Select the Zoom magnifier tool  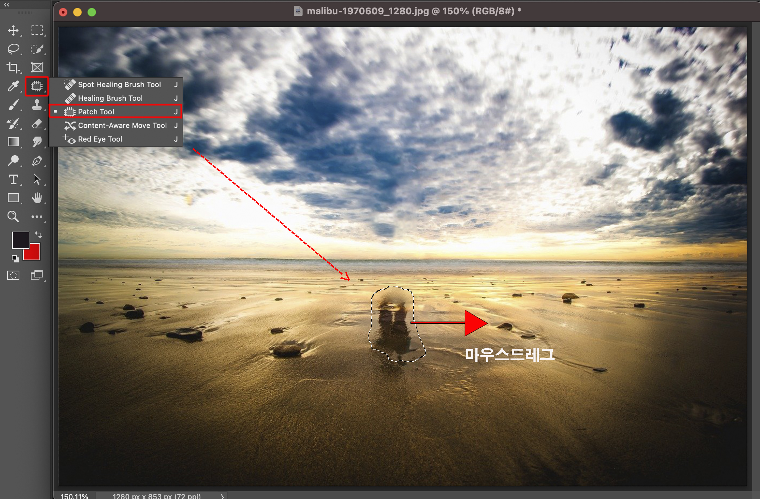point(13,217)
